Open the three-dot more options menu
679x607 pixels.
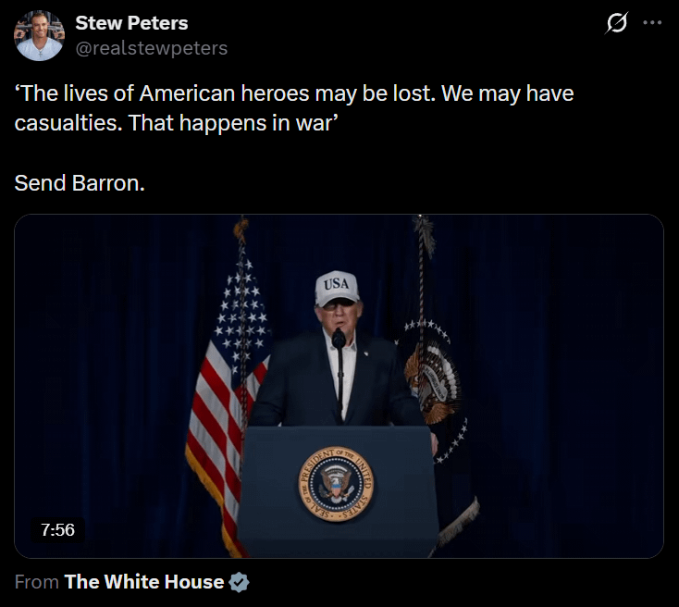(652, 23)
